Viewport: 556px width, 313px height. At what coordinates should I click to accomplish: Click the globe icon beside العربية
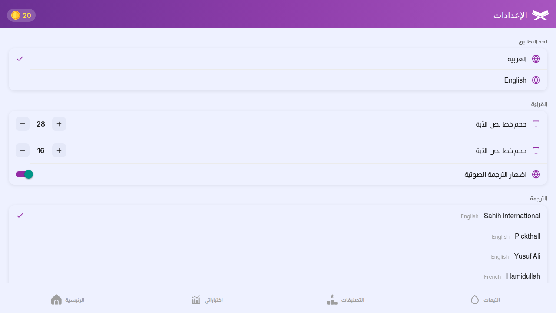(x=536, y=59)
